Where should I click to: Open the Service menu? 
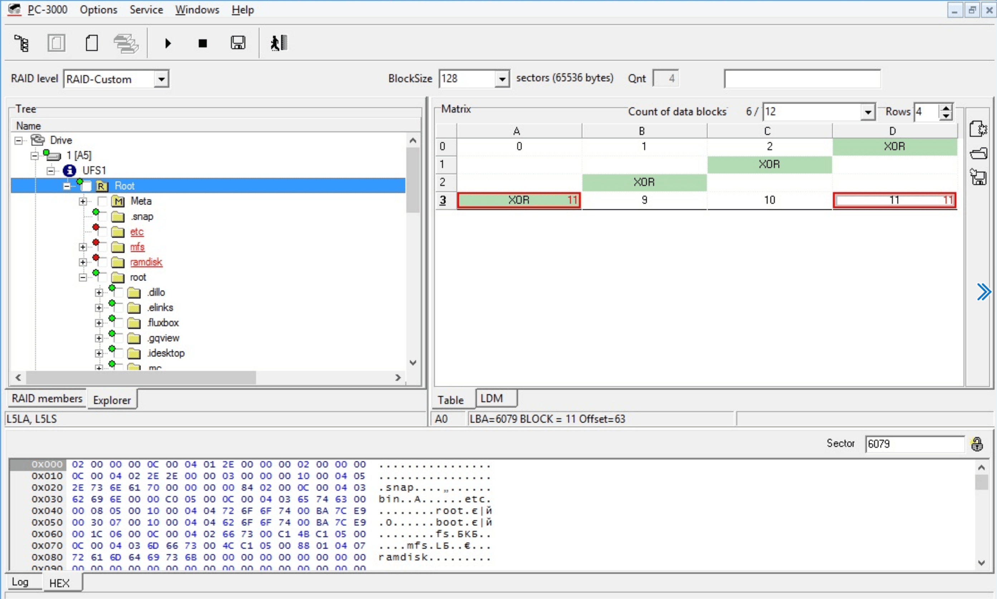[146, 10]
